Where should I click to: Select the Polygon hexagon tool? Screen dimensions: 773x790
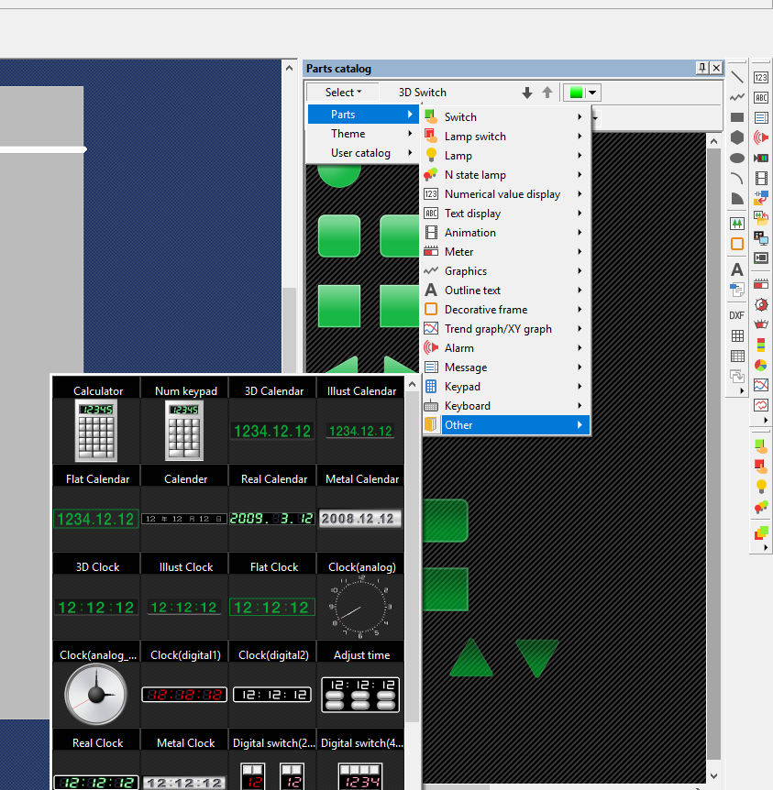(x=737, y=137)
